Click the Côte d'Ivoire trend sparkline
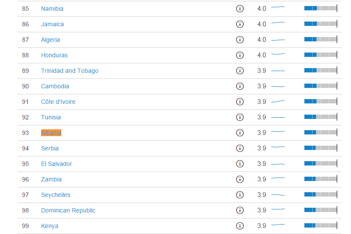 coord(278,101)
